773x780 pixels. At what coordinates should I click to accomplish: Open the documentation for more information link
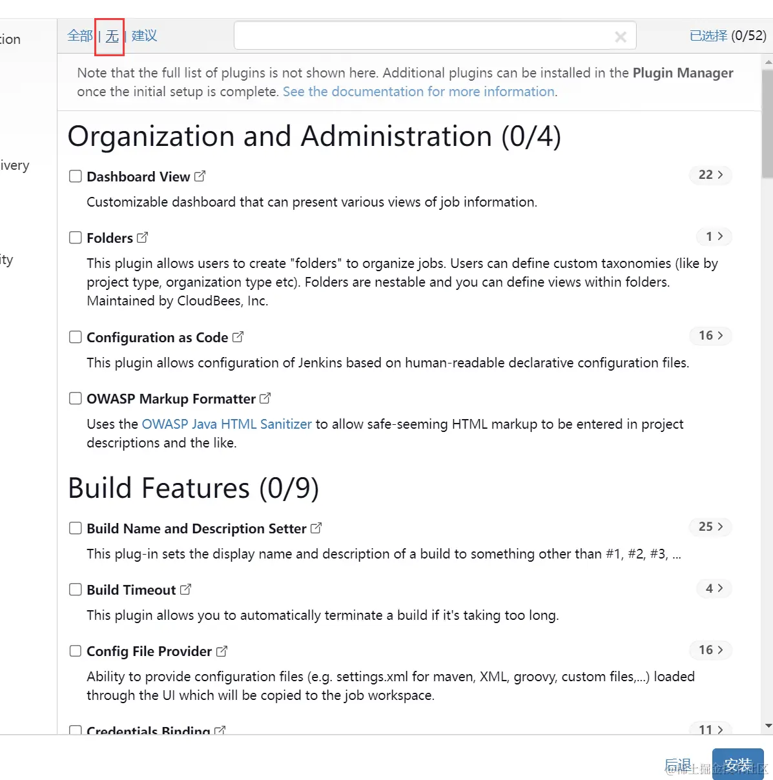[x=419, y=92]
